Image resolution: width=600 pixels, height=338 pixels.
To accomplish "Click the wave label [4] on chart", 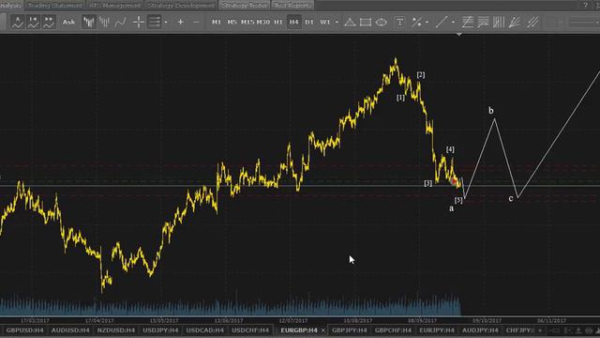I will click(x=450, y=149).
